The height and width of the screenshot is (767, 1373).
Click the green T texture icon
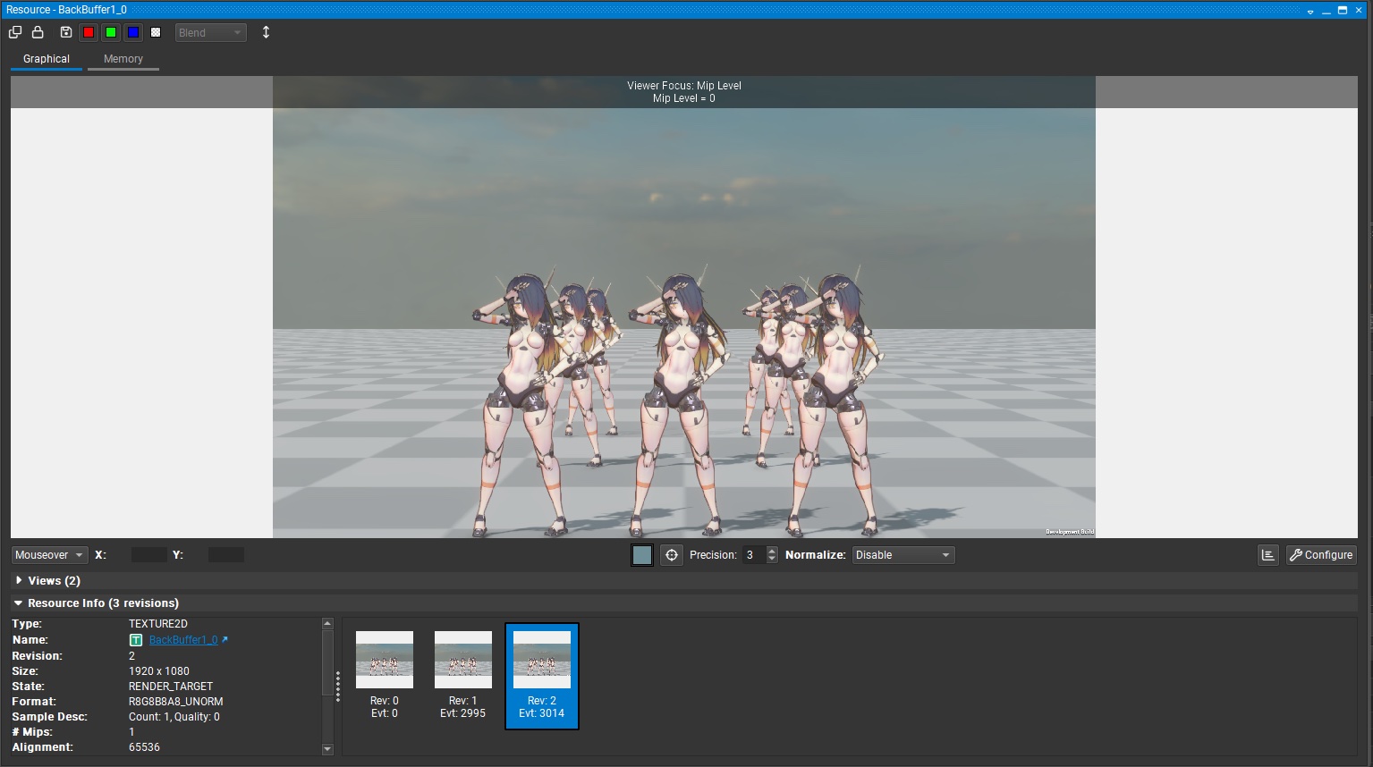[136, 640]
